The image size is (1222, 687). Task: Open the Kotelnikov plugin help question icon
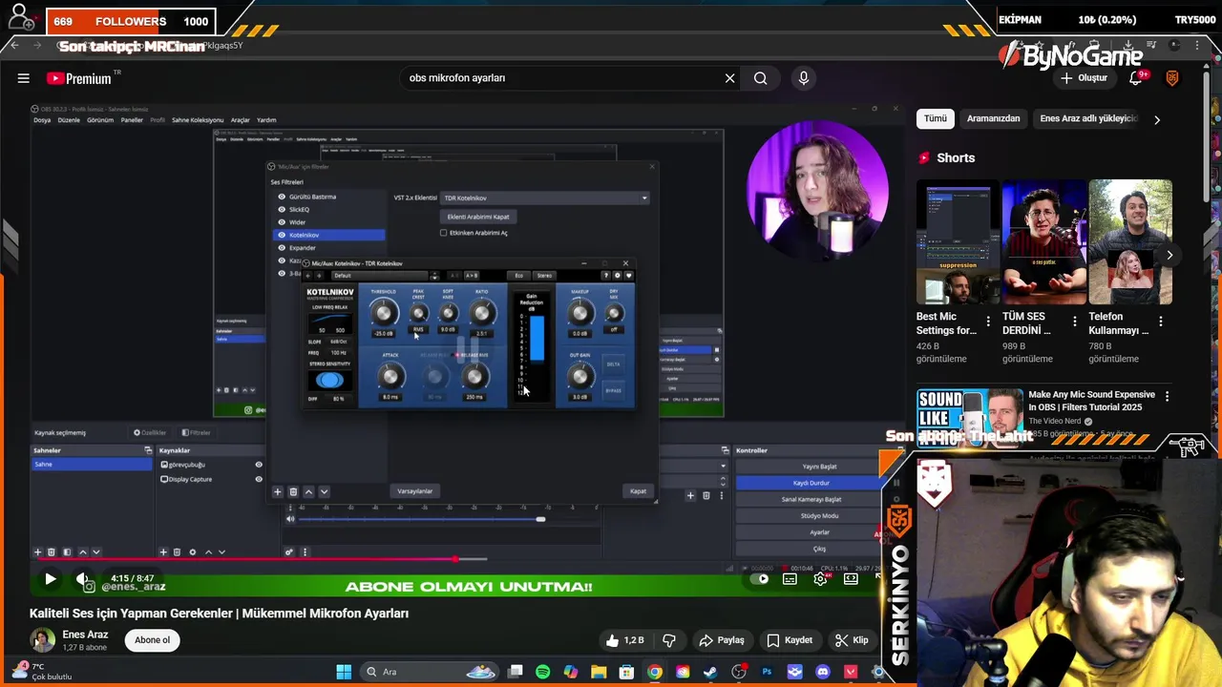(605, 276)
